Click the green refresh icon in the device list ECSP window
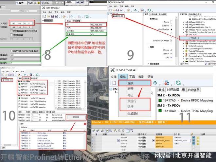216x162 pixels. click(150, 10)
